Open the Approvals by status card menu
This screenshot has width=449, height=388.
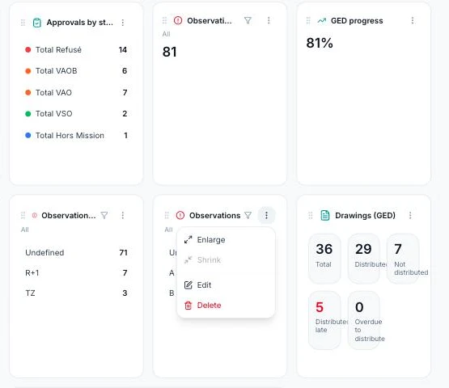point(122,23)
